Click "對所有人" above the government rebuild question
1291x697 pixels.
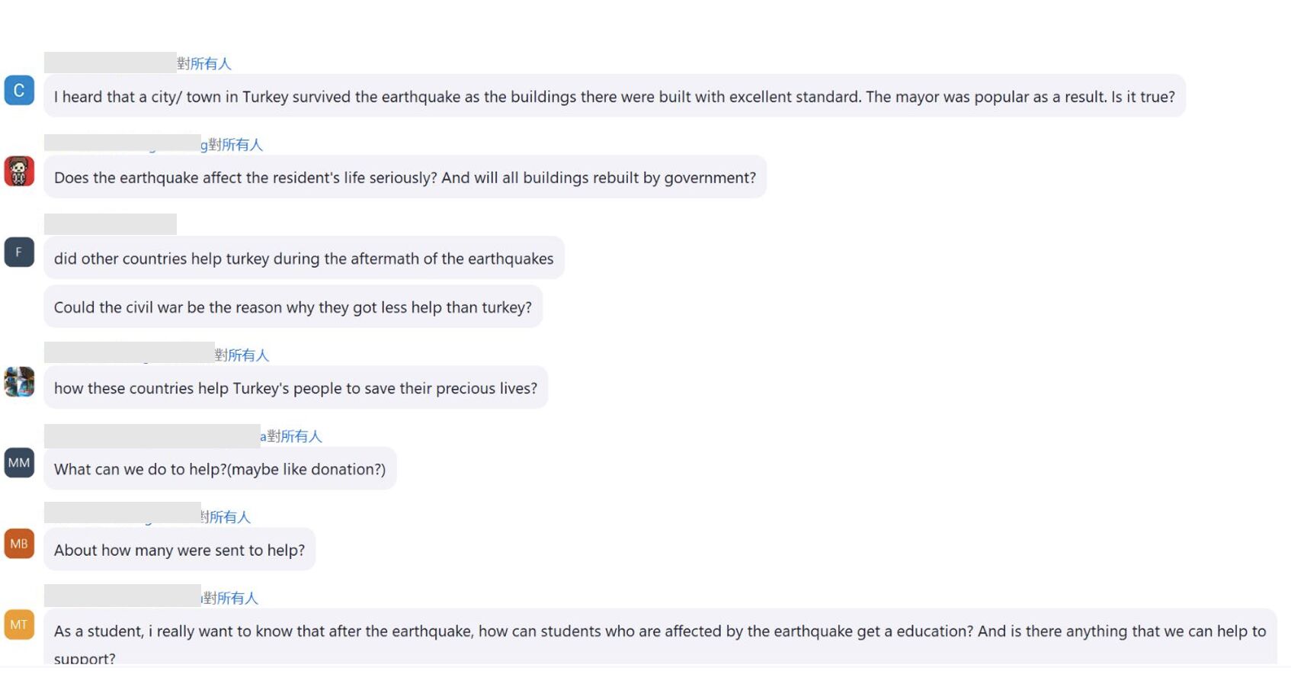235,145
